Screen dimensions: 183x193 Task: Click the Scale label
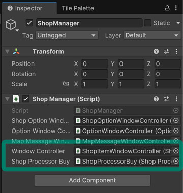[19, 84]
